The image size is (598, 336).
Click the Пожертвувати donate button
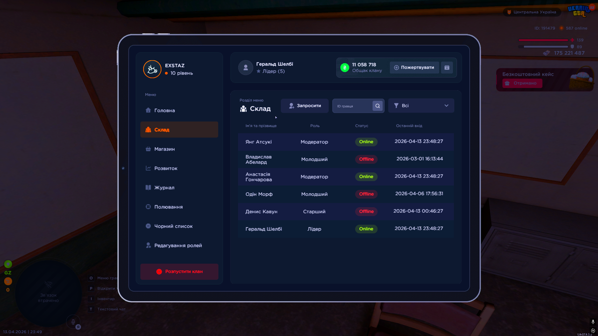coord(414,68)
